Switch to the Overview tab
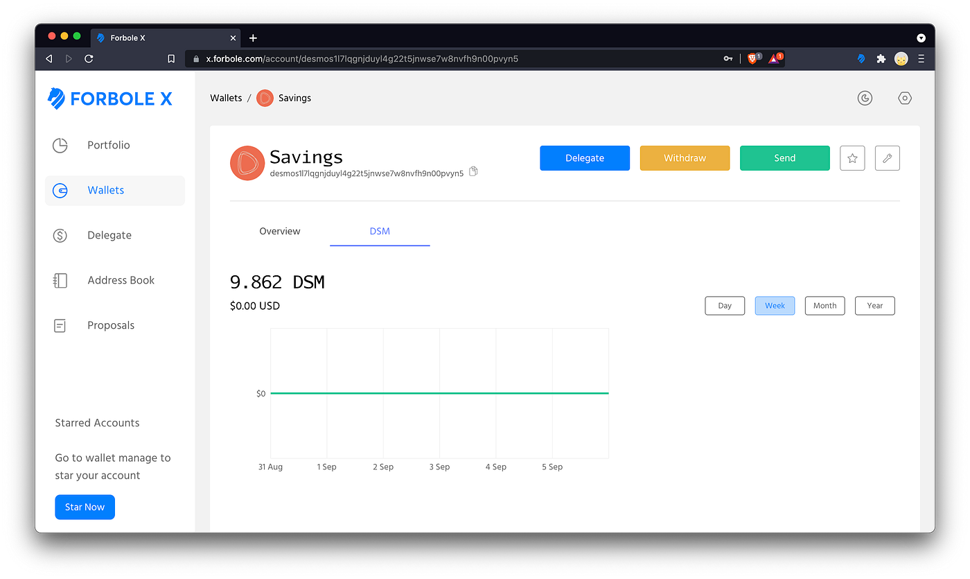Image resolution: width=970 pixels, height=579 pixels. (x=280, y=231)
